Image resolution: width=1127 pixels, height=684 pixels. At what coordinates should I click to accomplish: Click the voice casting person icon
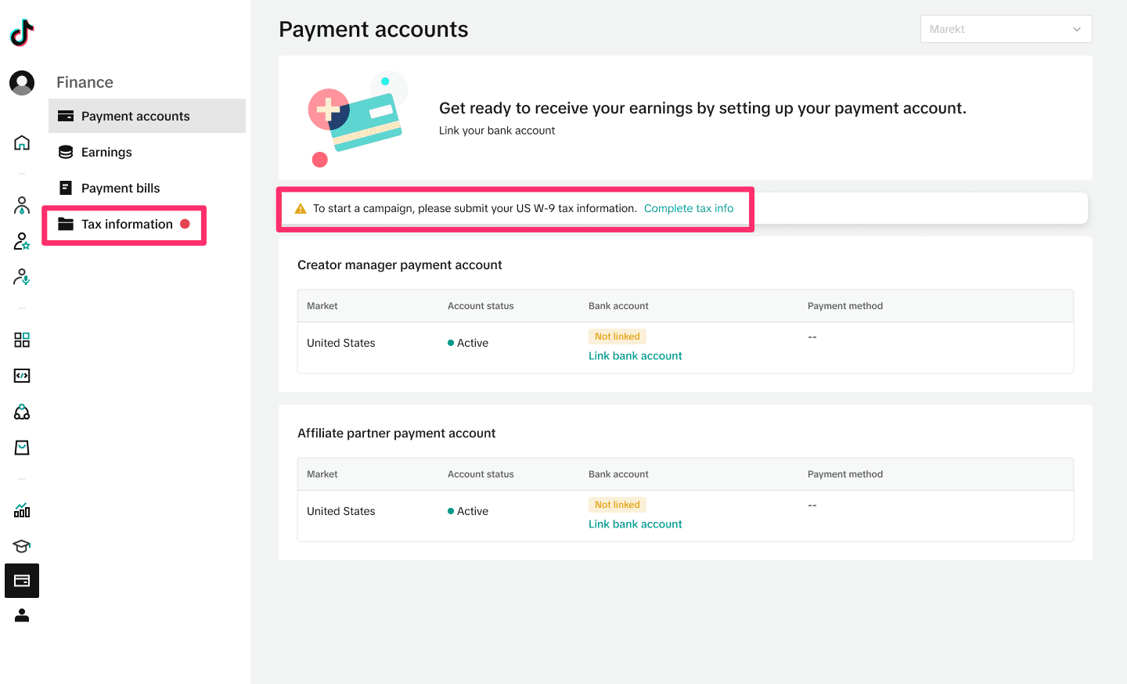[21, 277]
